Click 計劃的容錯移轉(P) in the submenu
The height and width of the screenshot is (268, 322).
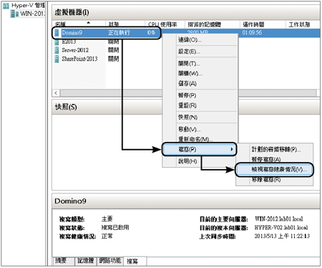click(x=276, y=149)
